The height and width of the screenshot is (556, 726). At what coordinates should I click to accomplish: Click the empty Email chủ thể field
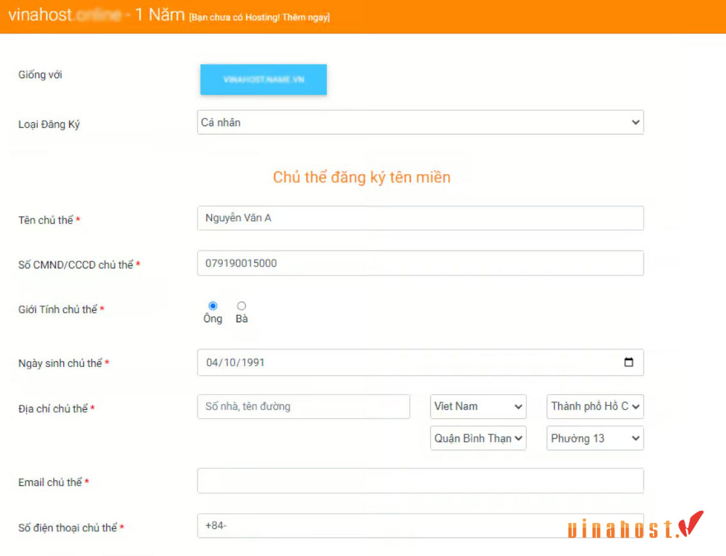(420, 480)
